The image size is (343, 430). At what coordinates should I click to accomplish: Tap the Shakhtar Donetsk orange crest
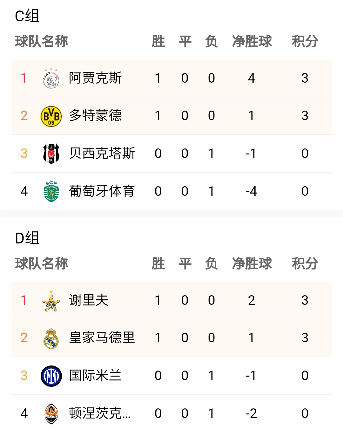tap(51, 413)
